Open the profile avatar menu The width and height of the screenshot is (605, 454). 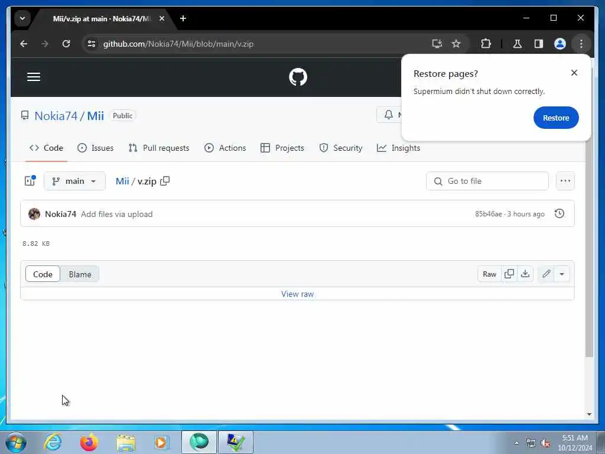[560, 44]
